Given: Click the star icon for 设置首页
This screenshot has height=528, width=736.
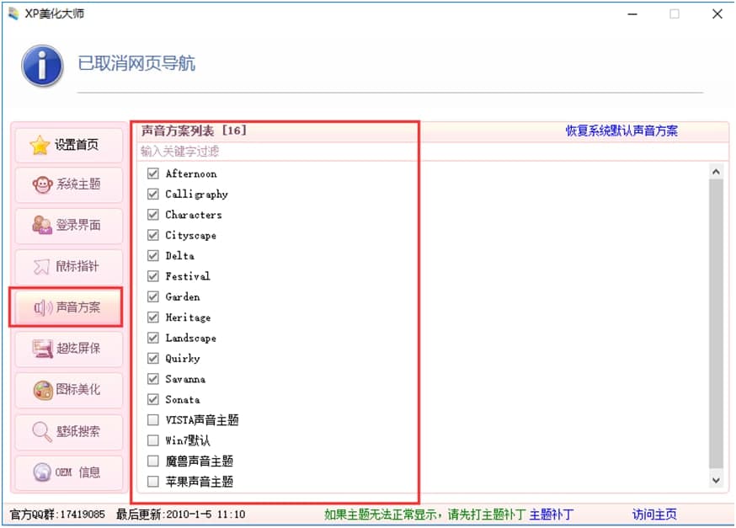Looking at the screenshot, I should coord(40,145).
